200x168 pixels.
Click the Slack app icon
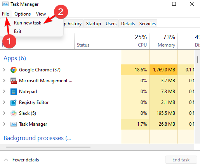point(14,113)
